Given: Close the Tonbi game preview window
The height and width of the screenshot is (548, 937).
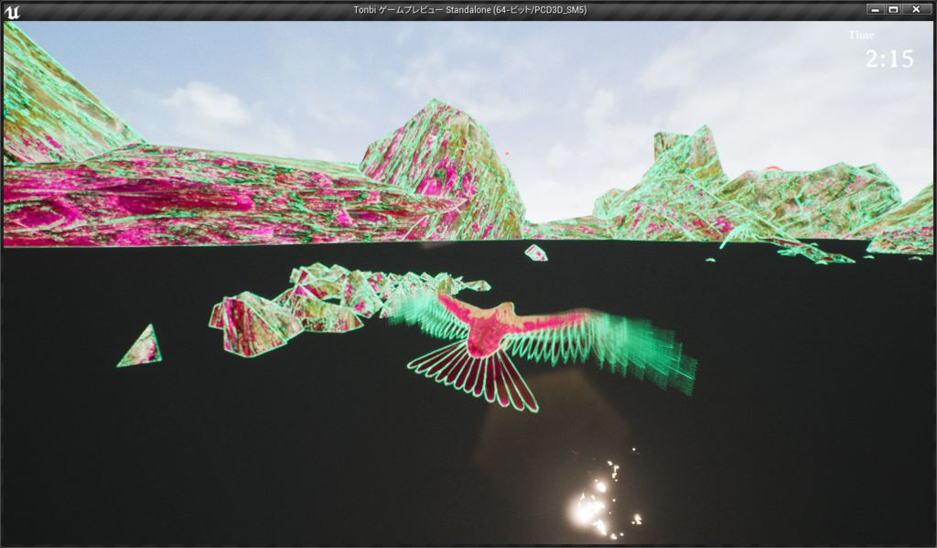Looking at the screenshot, I should 916,9.
